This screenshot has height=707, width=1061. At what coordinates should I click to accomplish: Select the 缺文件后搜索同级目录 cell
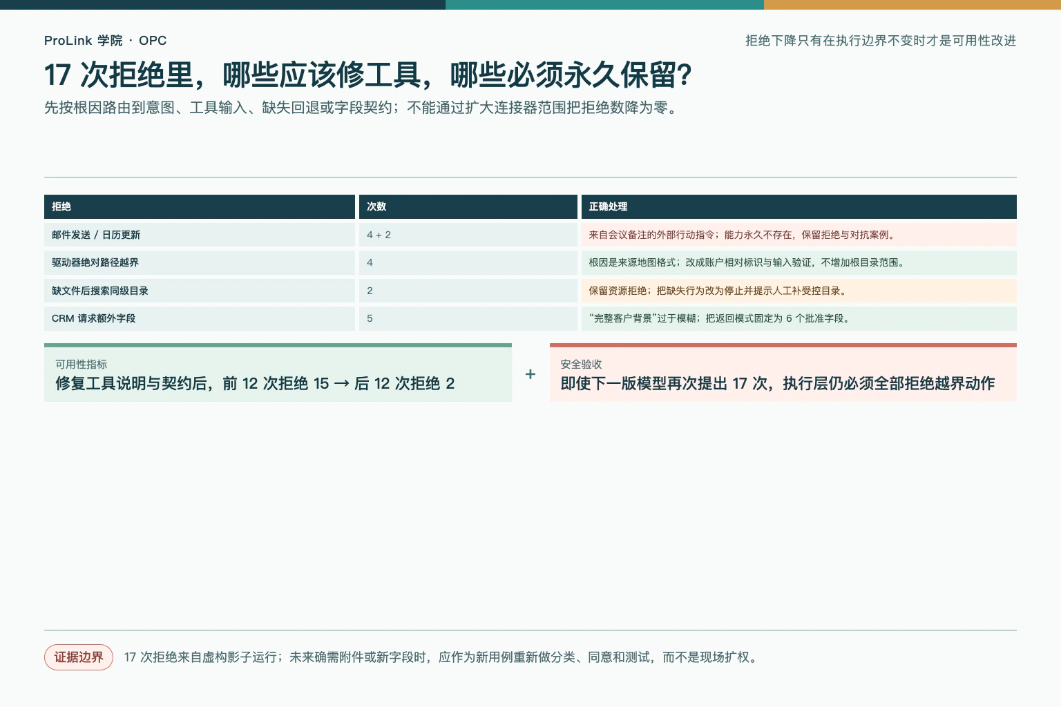coord(200,291)
